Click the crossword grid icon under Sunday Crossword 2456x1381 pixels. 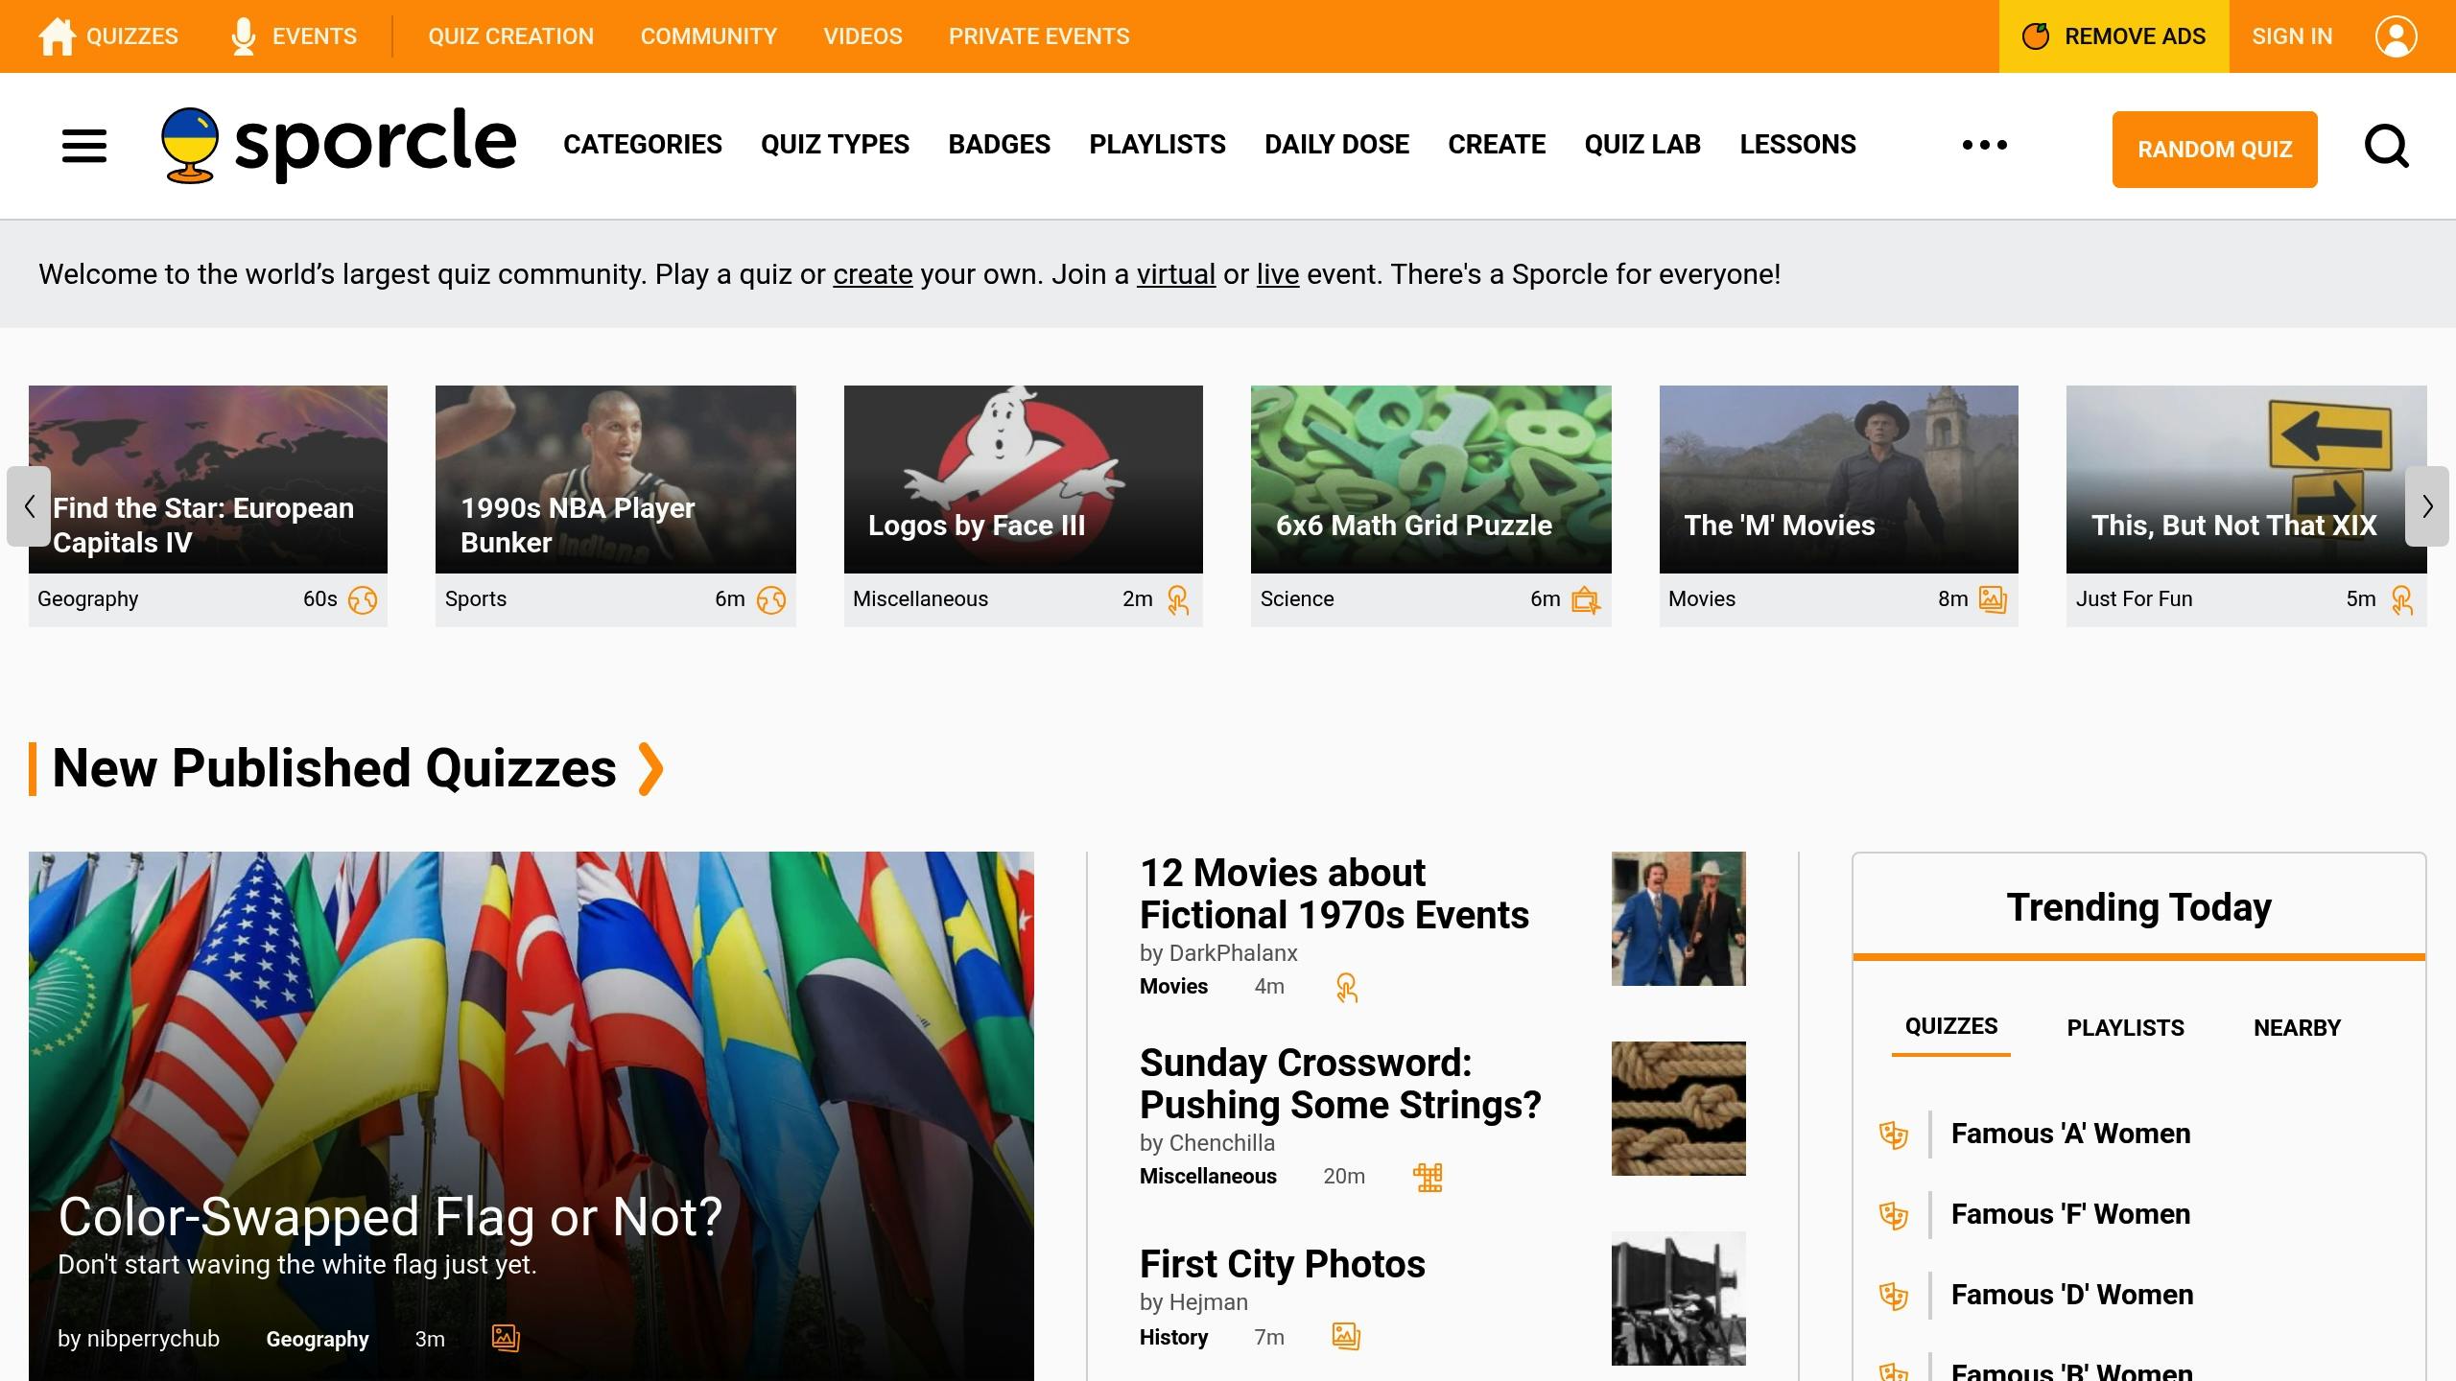point(1429,1177)
